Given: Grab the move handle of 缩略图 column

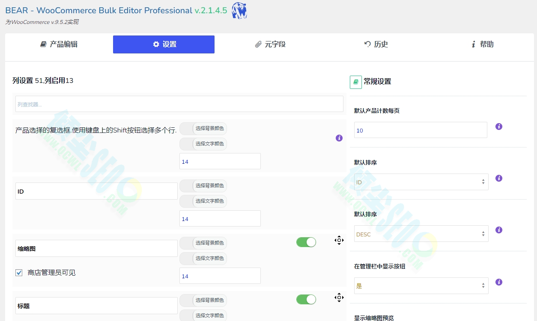Looking at the screenshot, I should 339,240.
